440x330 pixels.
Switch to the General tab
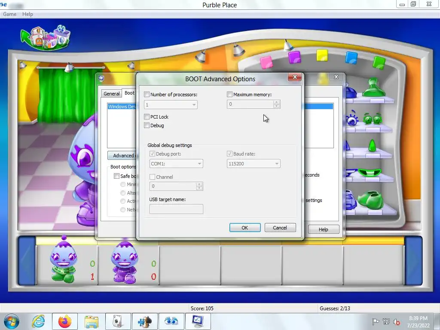[111, 94]
